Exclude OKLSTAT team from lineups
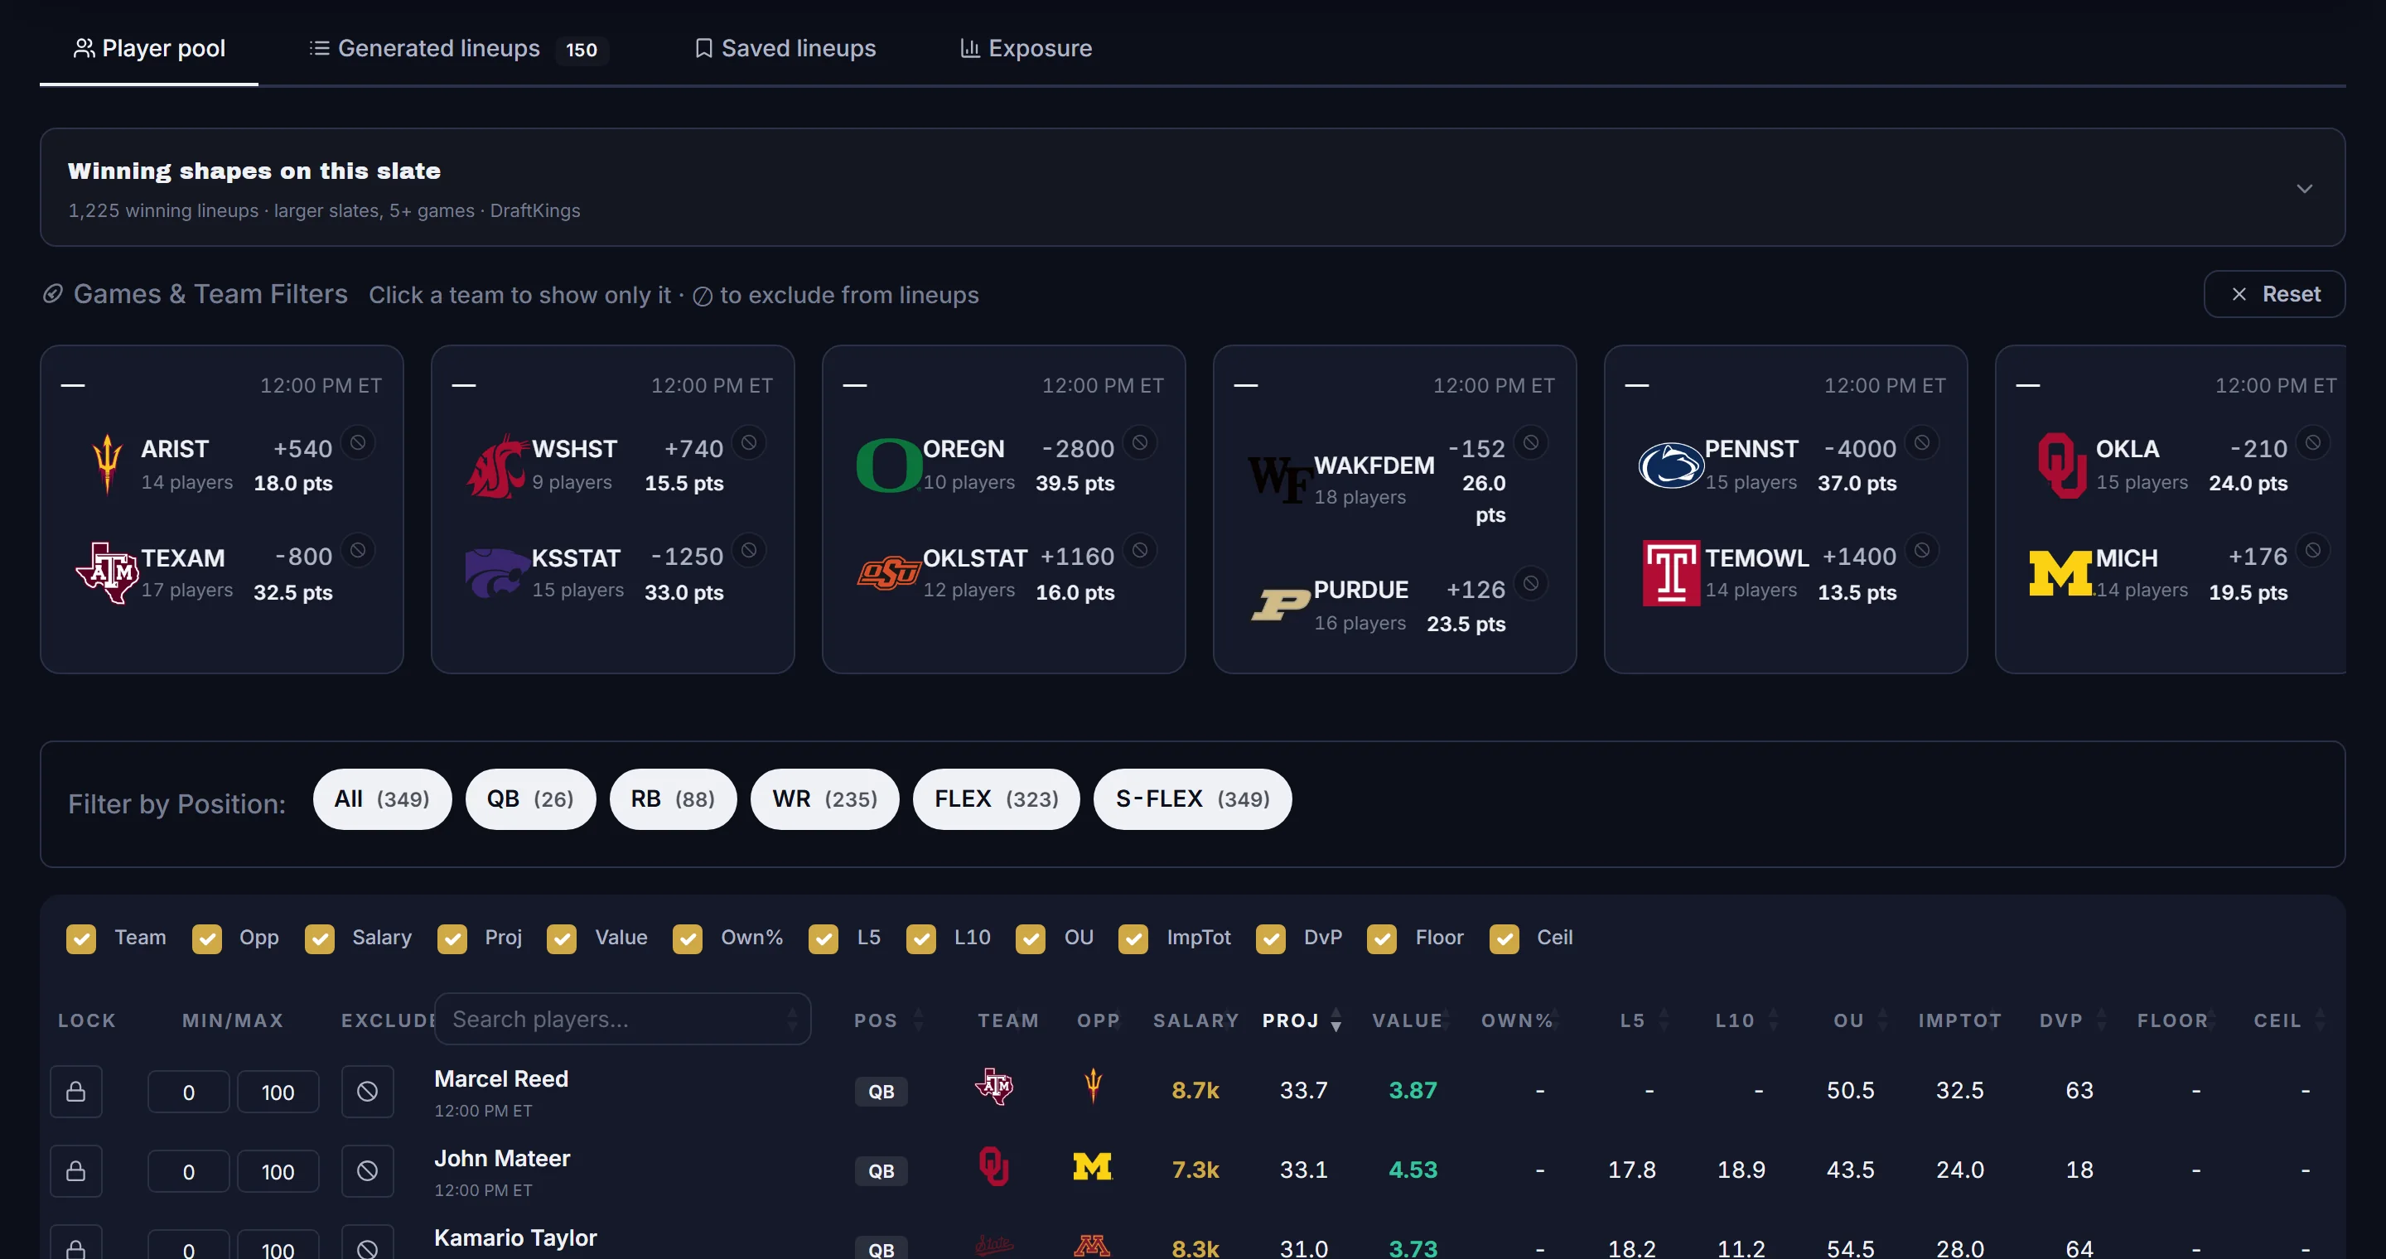The width and height of the screenshot is (2386, 1259). click(x=1139, y=551)
